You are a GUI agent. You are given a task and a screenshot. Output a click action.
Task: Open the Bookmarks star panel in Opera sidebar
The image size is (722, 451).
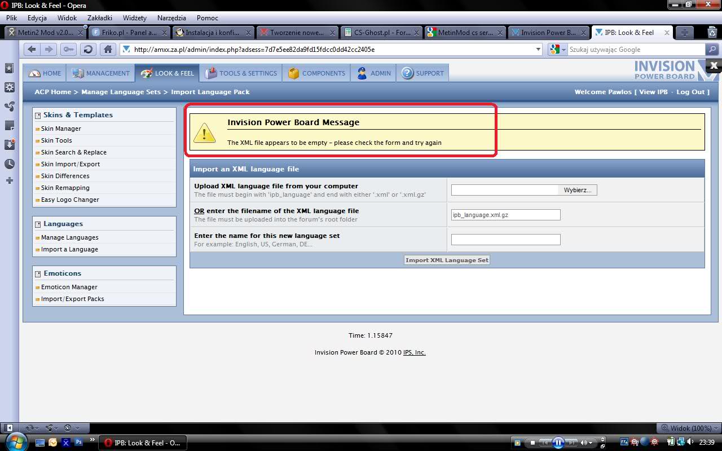9,68
